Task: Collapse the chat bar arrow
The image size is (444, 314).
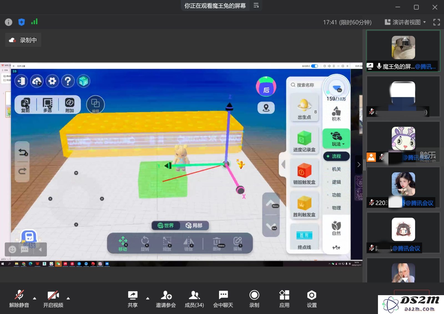Action: pyautogui.click(x=40, y=249)
